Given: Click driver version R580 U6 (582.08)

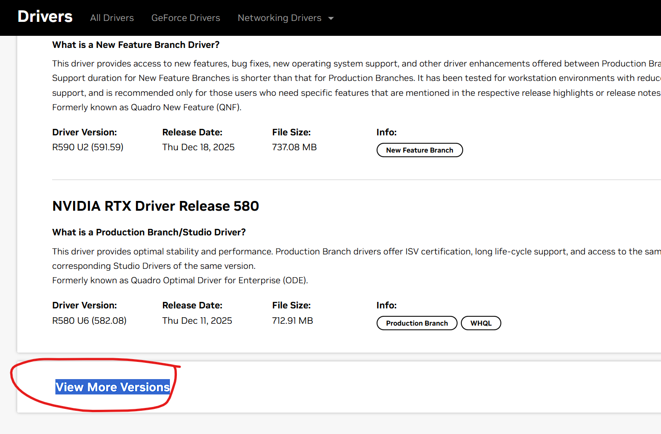Looking at the screenshot, I should pos(89,320).
